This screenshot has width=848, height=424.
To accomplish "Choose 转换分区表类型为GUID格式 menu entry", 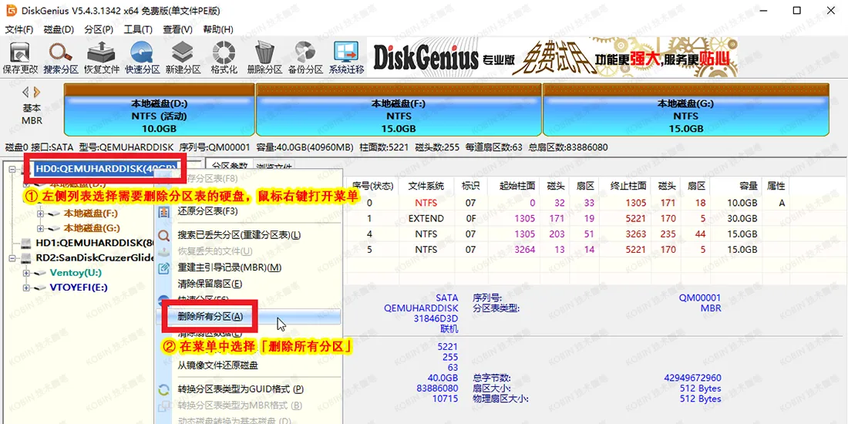I will (x=247, y=389).
